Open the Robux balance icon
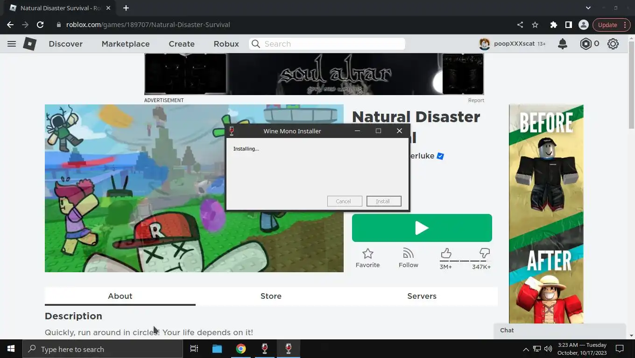Image resolution: width=635 pixels, height=358 pixels. 586,44
